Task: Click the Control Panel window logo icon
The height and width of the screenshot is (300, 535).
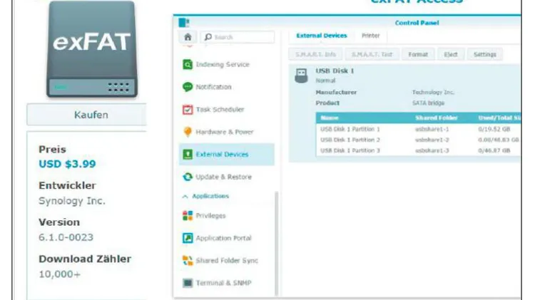Action: 183,23
